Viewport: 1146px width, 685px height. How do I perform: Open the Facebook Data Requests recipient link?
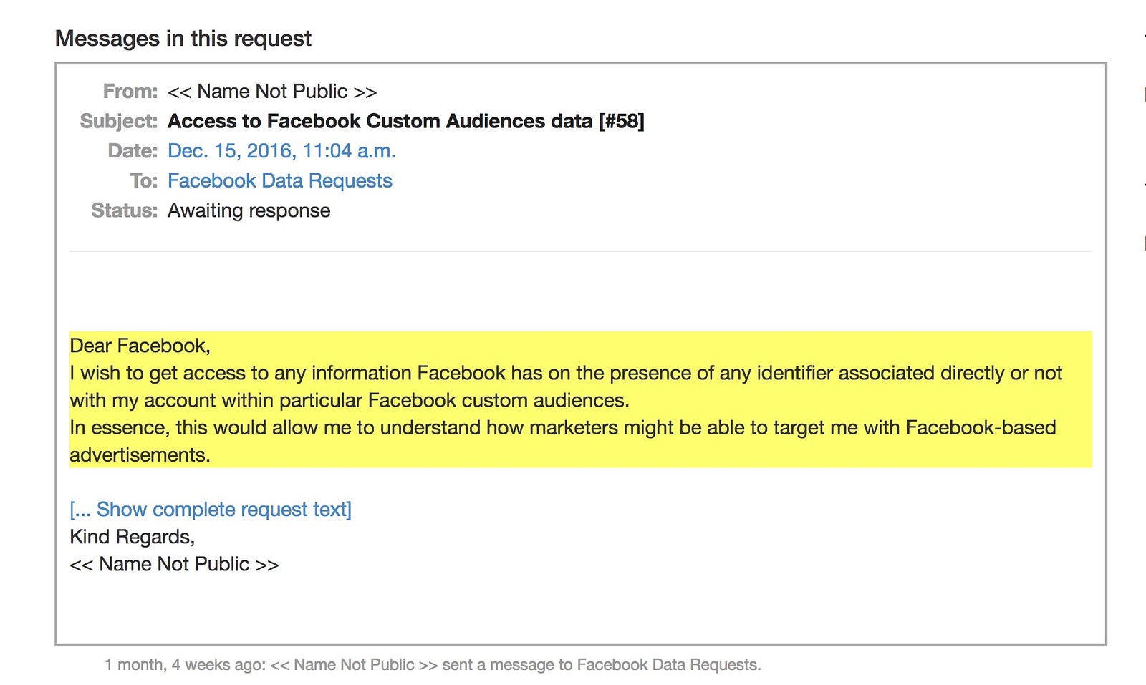pyautogui.click(x=279, y=181)
